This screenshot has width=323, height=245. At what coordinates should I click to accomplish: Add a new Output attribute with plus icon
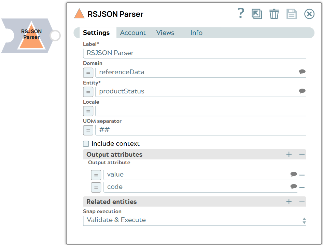pyautogui.click(x=289, y=154)
